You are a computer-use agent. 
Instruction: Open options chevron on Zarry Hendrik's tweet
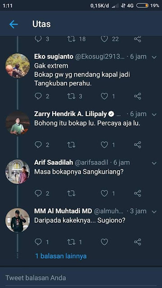click(x=154, y=115)
